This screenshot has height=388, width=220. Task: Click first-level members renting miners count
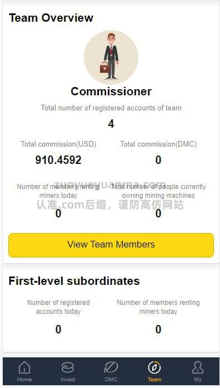[x=158, y=329]
